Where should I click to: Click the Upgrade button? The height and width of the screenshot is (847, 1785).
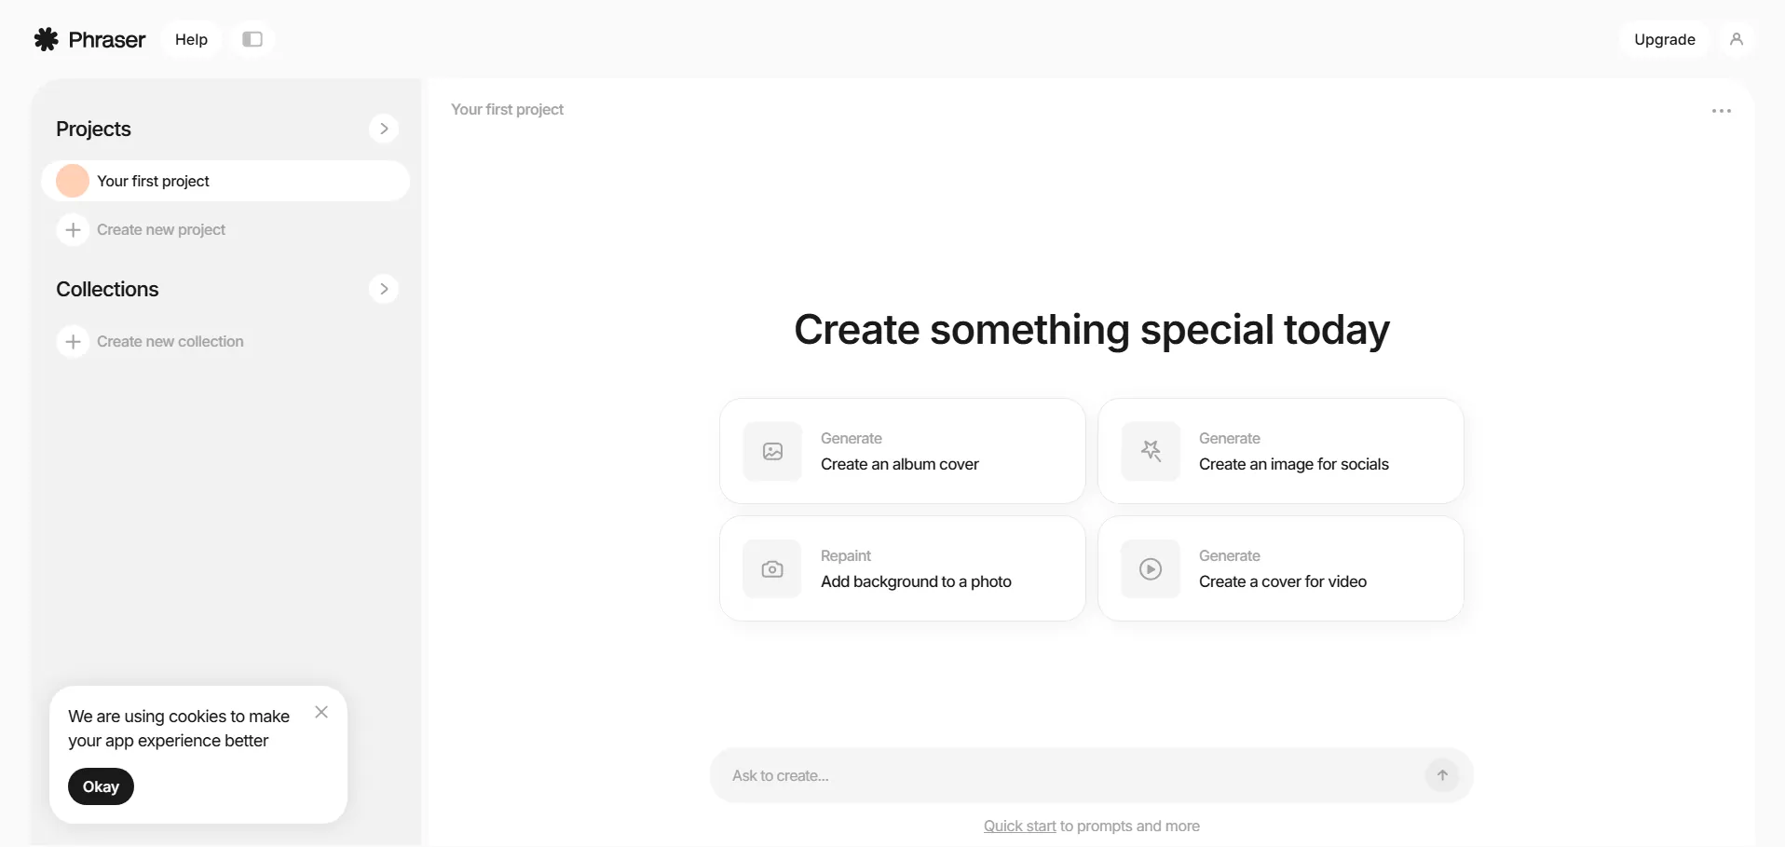click(x=1664, y=39)
